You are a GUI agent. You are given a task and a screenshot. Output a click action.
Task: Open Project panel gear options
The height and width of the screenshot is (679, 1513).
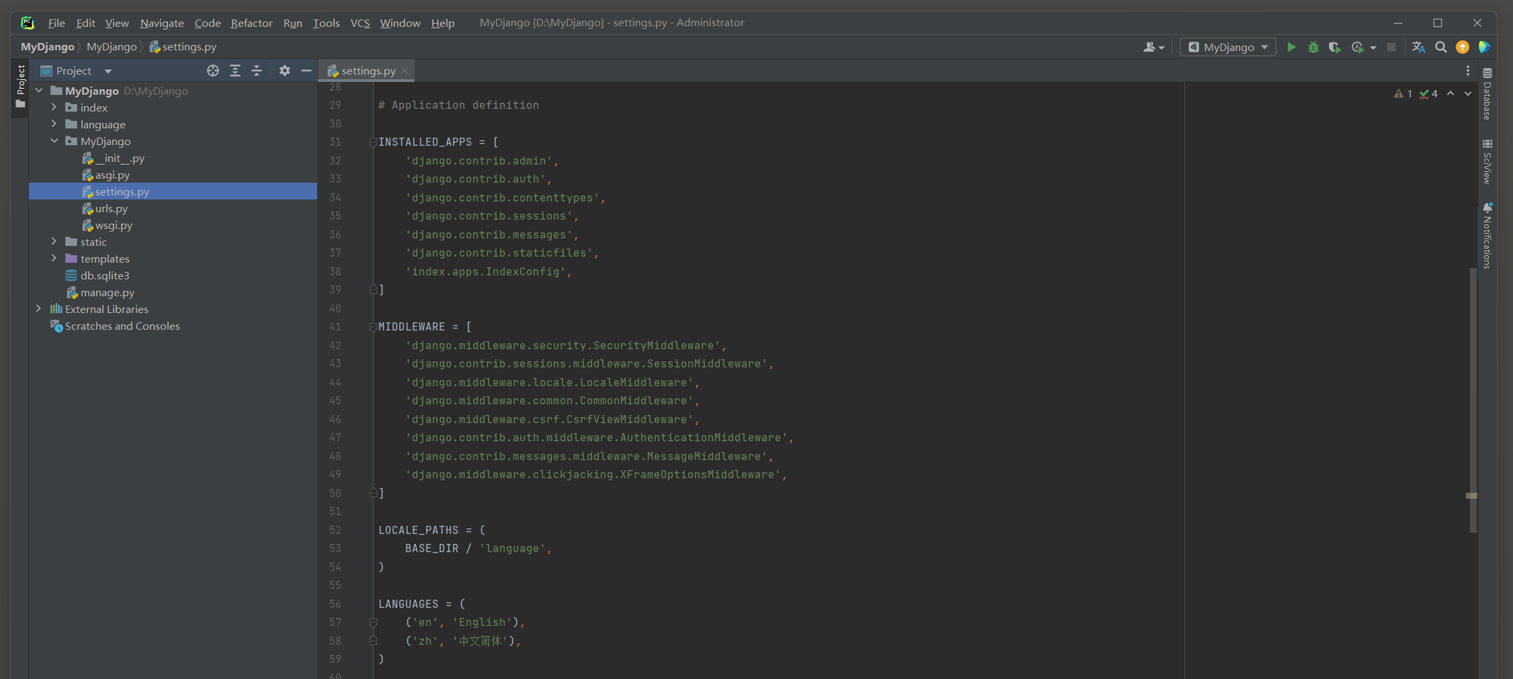(x=285, y=71)
